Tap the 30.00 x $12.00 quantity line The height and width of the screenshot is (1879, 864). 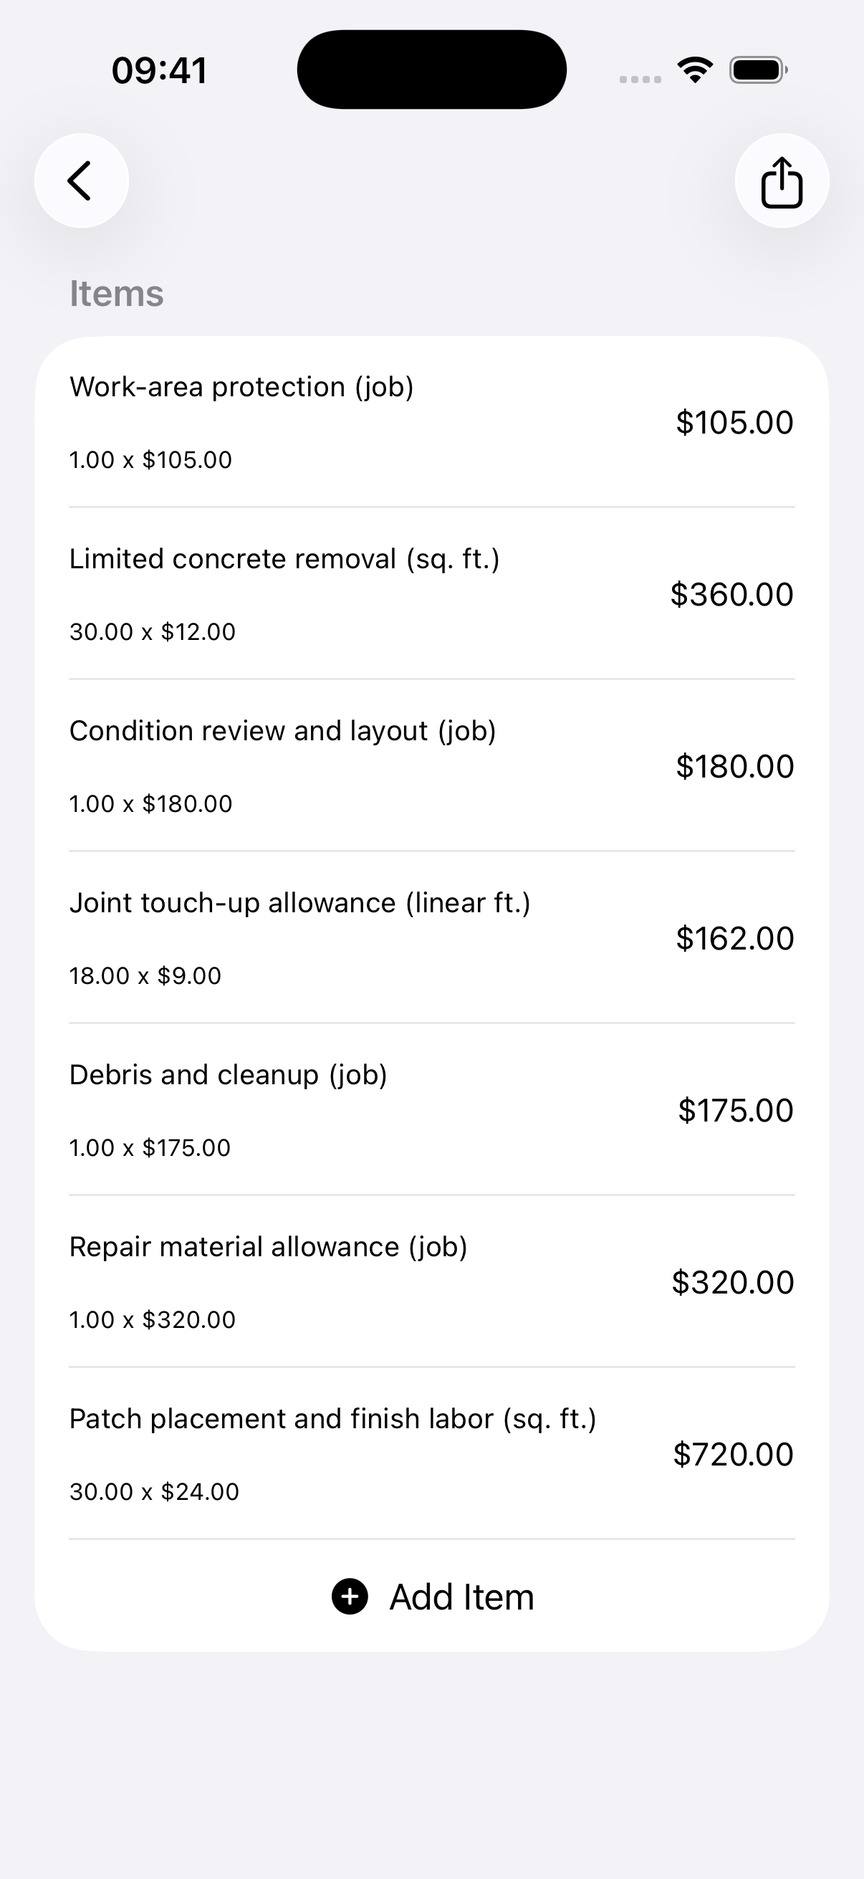coord(153,631)
